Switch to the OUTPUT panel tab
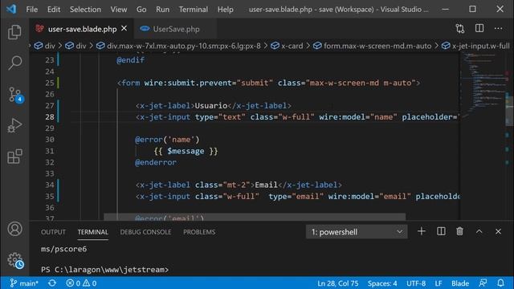 [x=53, y=232]
